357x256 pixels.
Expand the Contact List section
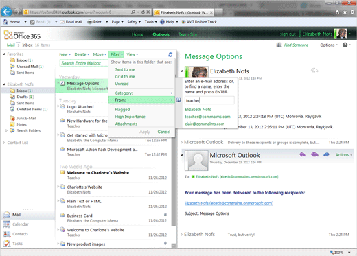coord(4,143)
